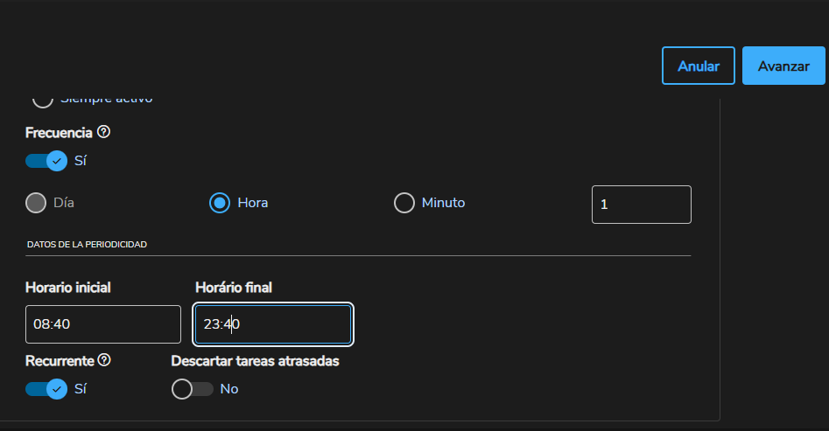
Task: Turn off the Recurrente toggle switch
Action: click(46, 388)
